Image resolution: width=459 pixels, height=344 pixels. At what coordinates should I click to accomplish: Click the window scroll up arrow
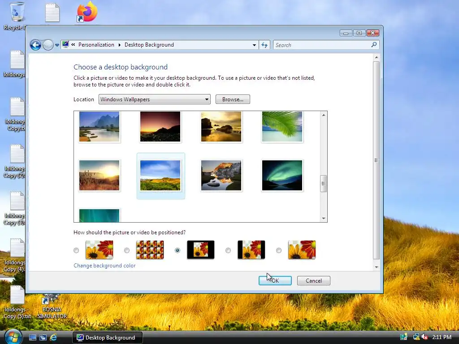[x=377, y=57]
